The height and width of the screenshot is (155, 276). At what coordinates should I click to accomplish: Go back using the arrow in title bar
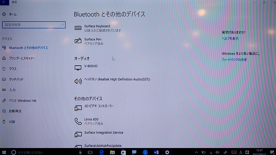click(x=4, y=2)
